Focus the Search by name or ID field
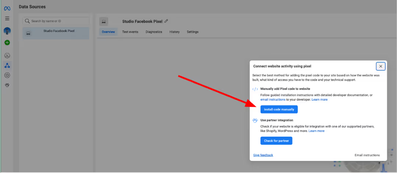Screen dimensions: 397x173 tap(56, 21)
